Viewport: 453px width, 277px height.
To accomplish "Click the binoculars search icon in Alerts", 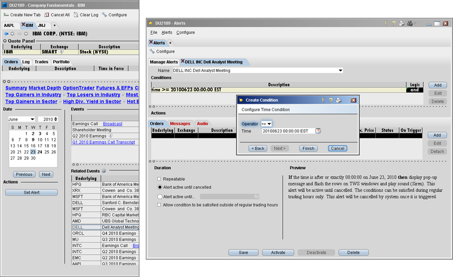I will [x=410, y=23].
